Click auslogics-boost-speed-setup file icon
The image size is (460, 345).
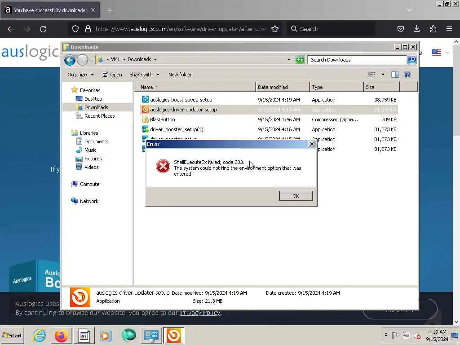[x=145, y=99]
